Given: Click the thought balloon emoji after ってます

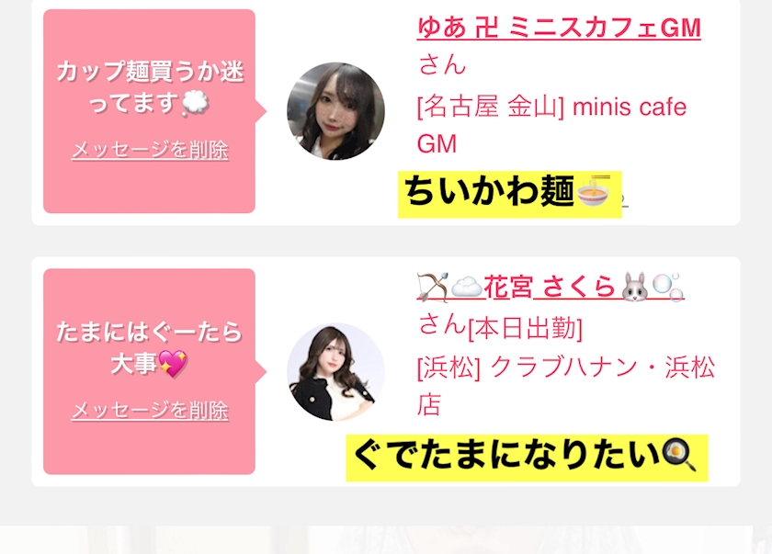Looking at the screenshot, I should tap(195, 104).
